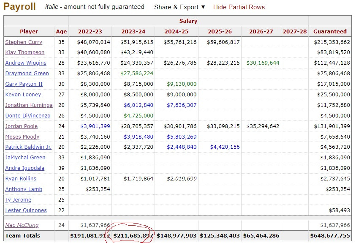The width and height of the screenshot is (356, 243).
Task: Sort by 2023-24 salary column
Action: (x=133, y=31)
